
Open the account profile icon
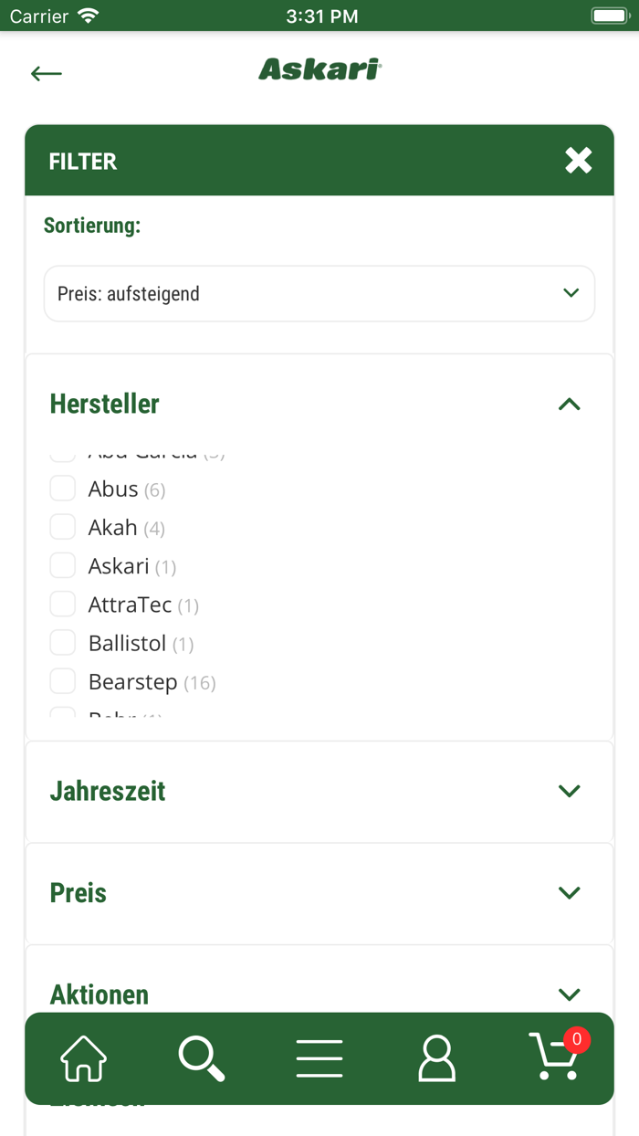click(436, 1058)
